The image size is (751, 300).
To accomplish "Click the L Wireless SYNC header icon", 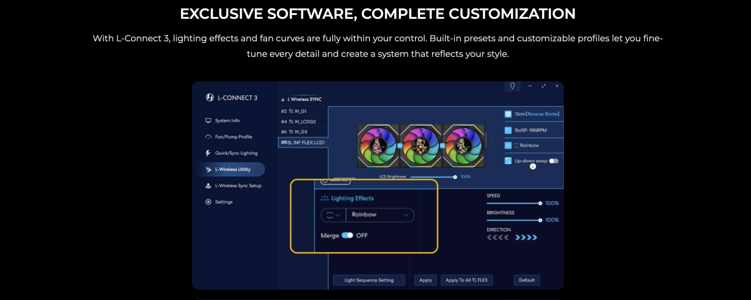I will [283, 100].
